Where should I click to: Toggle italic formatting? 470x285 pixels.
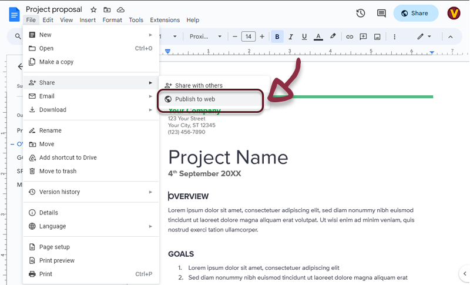[291, 36]
